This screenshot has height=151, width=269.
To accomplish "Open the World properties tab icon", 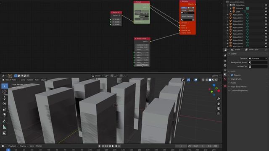I will pos(225,79).
